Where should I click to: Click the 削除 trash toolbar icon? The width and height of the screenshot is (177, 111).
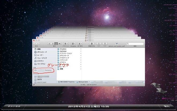105,44
